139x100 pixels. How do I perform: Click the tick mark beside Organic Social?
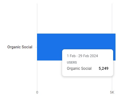[36, 47]
